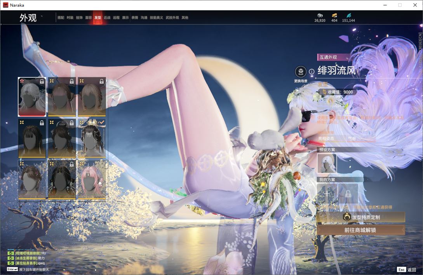Open the 其他 tab
Image resolution: width=423 pixels, height=275 pixels.
(x=185, y=18)
